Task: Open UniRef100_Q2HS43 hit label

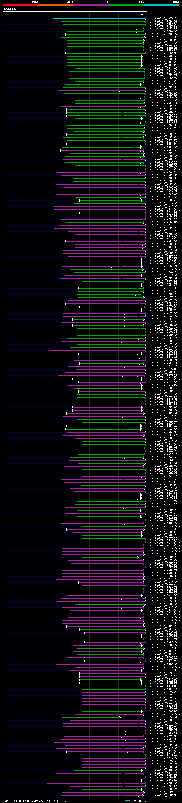Action: click(163, 200)
